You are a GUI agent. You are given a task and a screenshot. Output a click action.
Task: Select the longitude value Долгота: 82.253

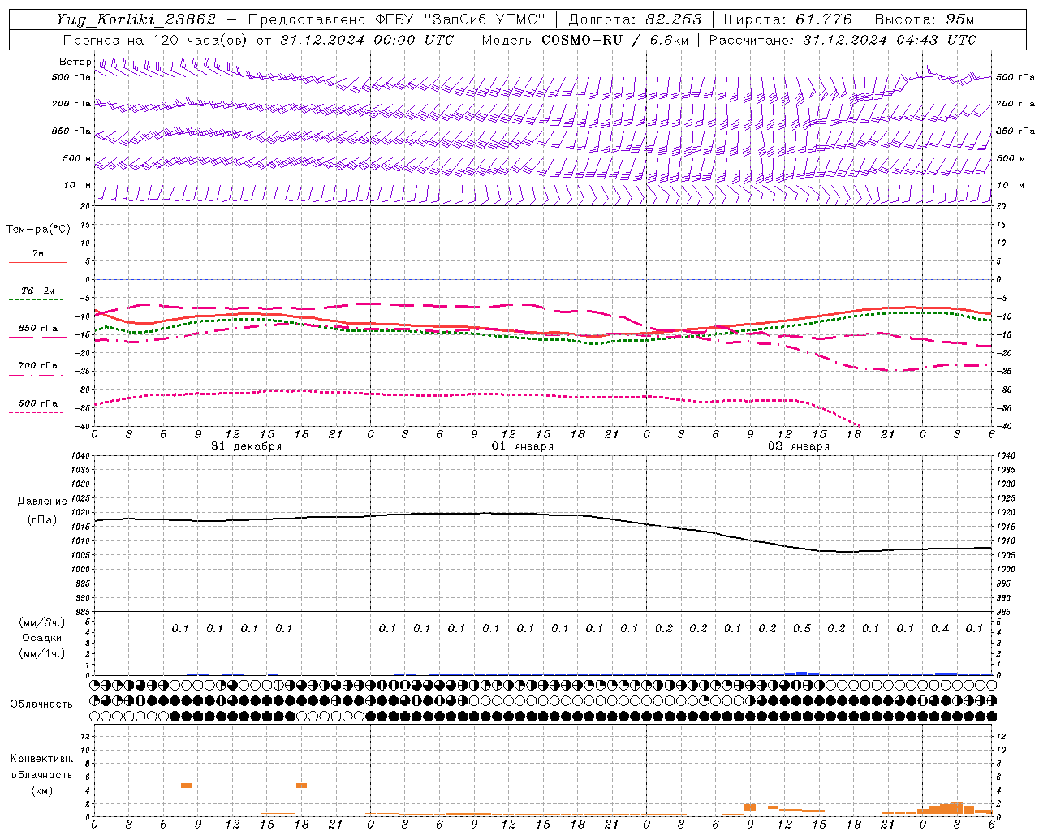636,19
